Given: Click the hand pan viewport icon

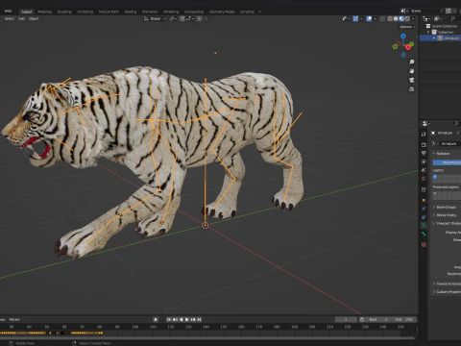Looking at the screenshot, I should pos(412,71).
